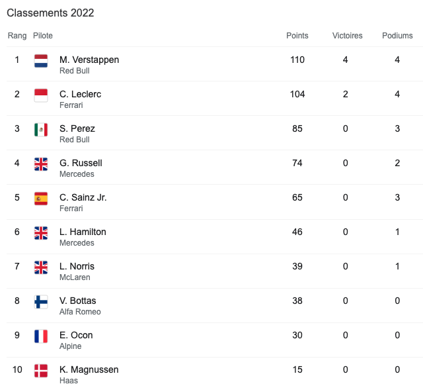
Task: Click the UK flag beside G. Russell
Action: 41,164
